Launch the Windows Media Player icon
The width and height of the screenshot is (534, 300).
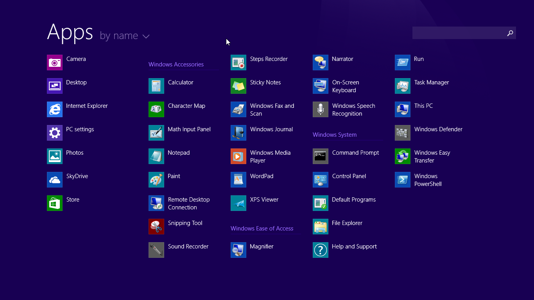point(238,156)
